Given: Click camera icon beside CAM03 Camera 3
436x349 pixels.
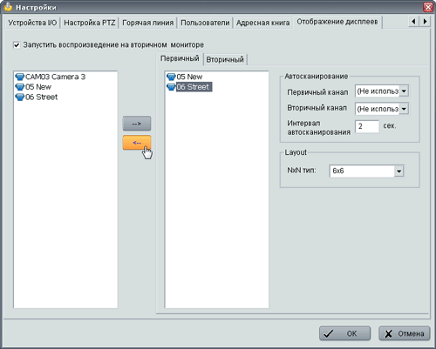Looking at the screenshot, I should point(20,77).
